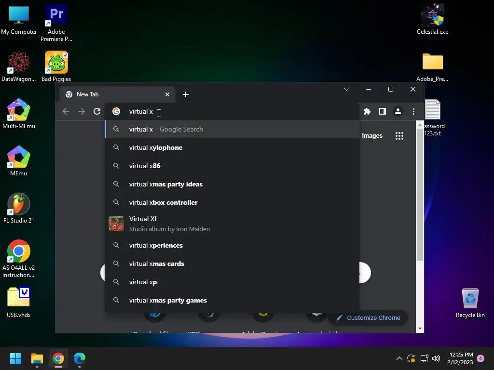Open Virtual XI Iron Maiden album suggestion

pos(232,224)
